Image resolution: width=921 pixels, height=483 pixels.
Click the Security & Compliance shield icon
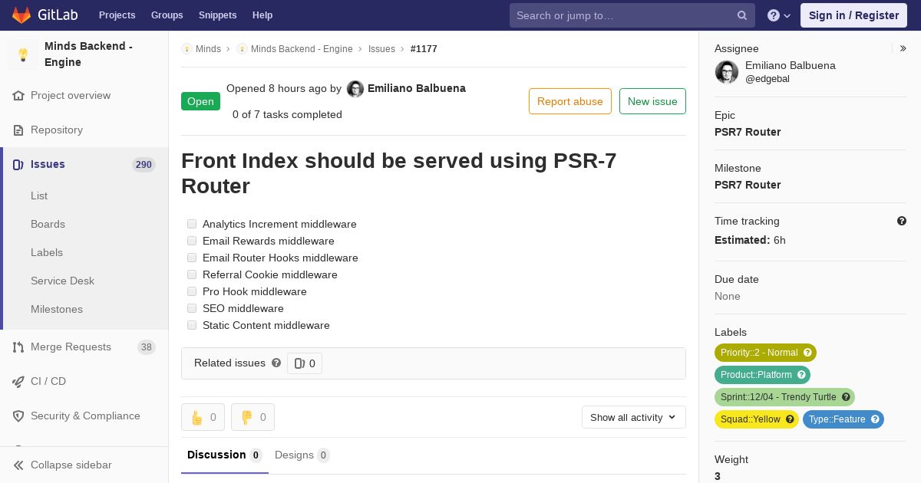tap(18, 416)
